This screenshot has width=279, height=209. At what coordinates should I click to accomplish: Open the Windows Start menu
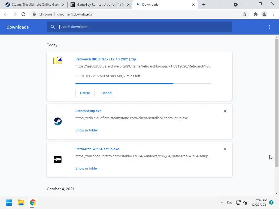pos(9,202)
